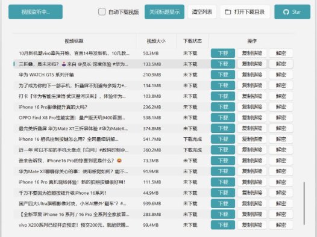Image resolution: width=317 pixels, height=237 pixels.
Task: Select the 华为 WATCH GT5 系列开箱 title
Action: click(x=46, y=75)
